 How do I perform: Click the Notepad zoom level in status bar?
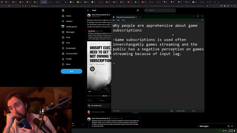coord(171,111)
